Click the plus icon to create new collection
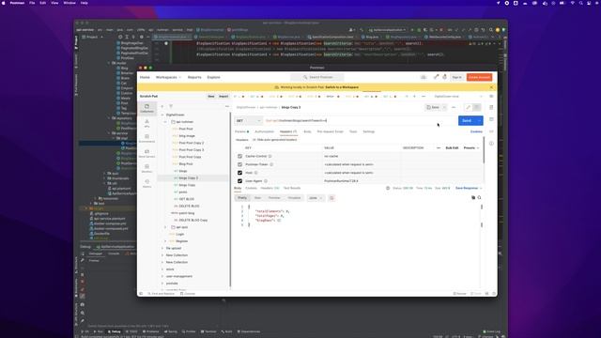The image size is (601, 338). tap(162, 106)
